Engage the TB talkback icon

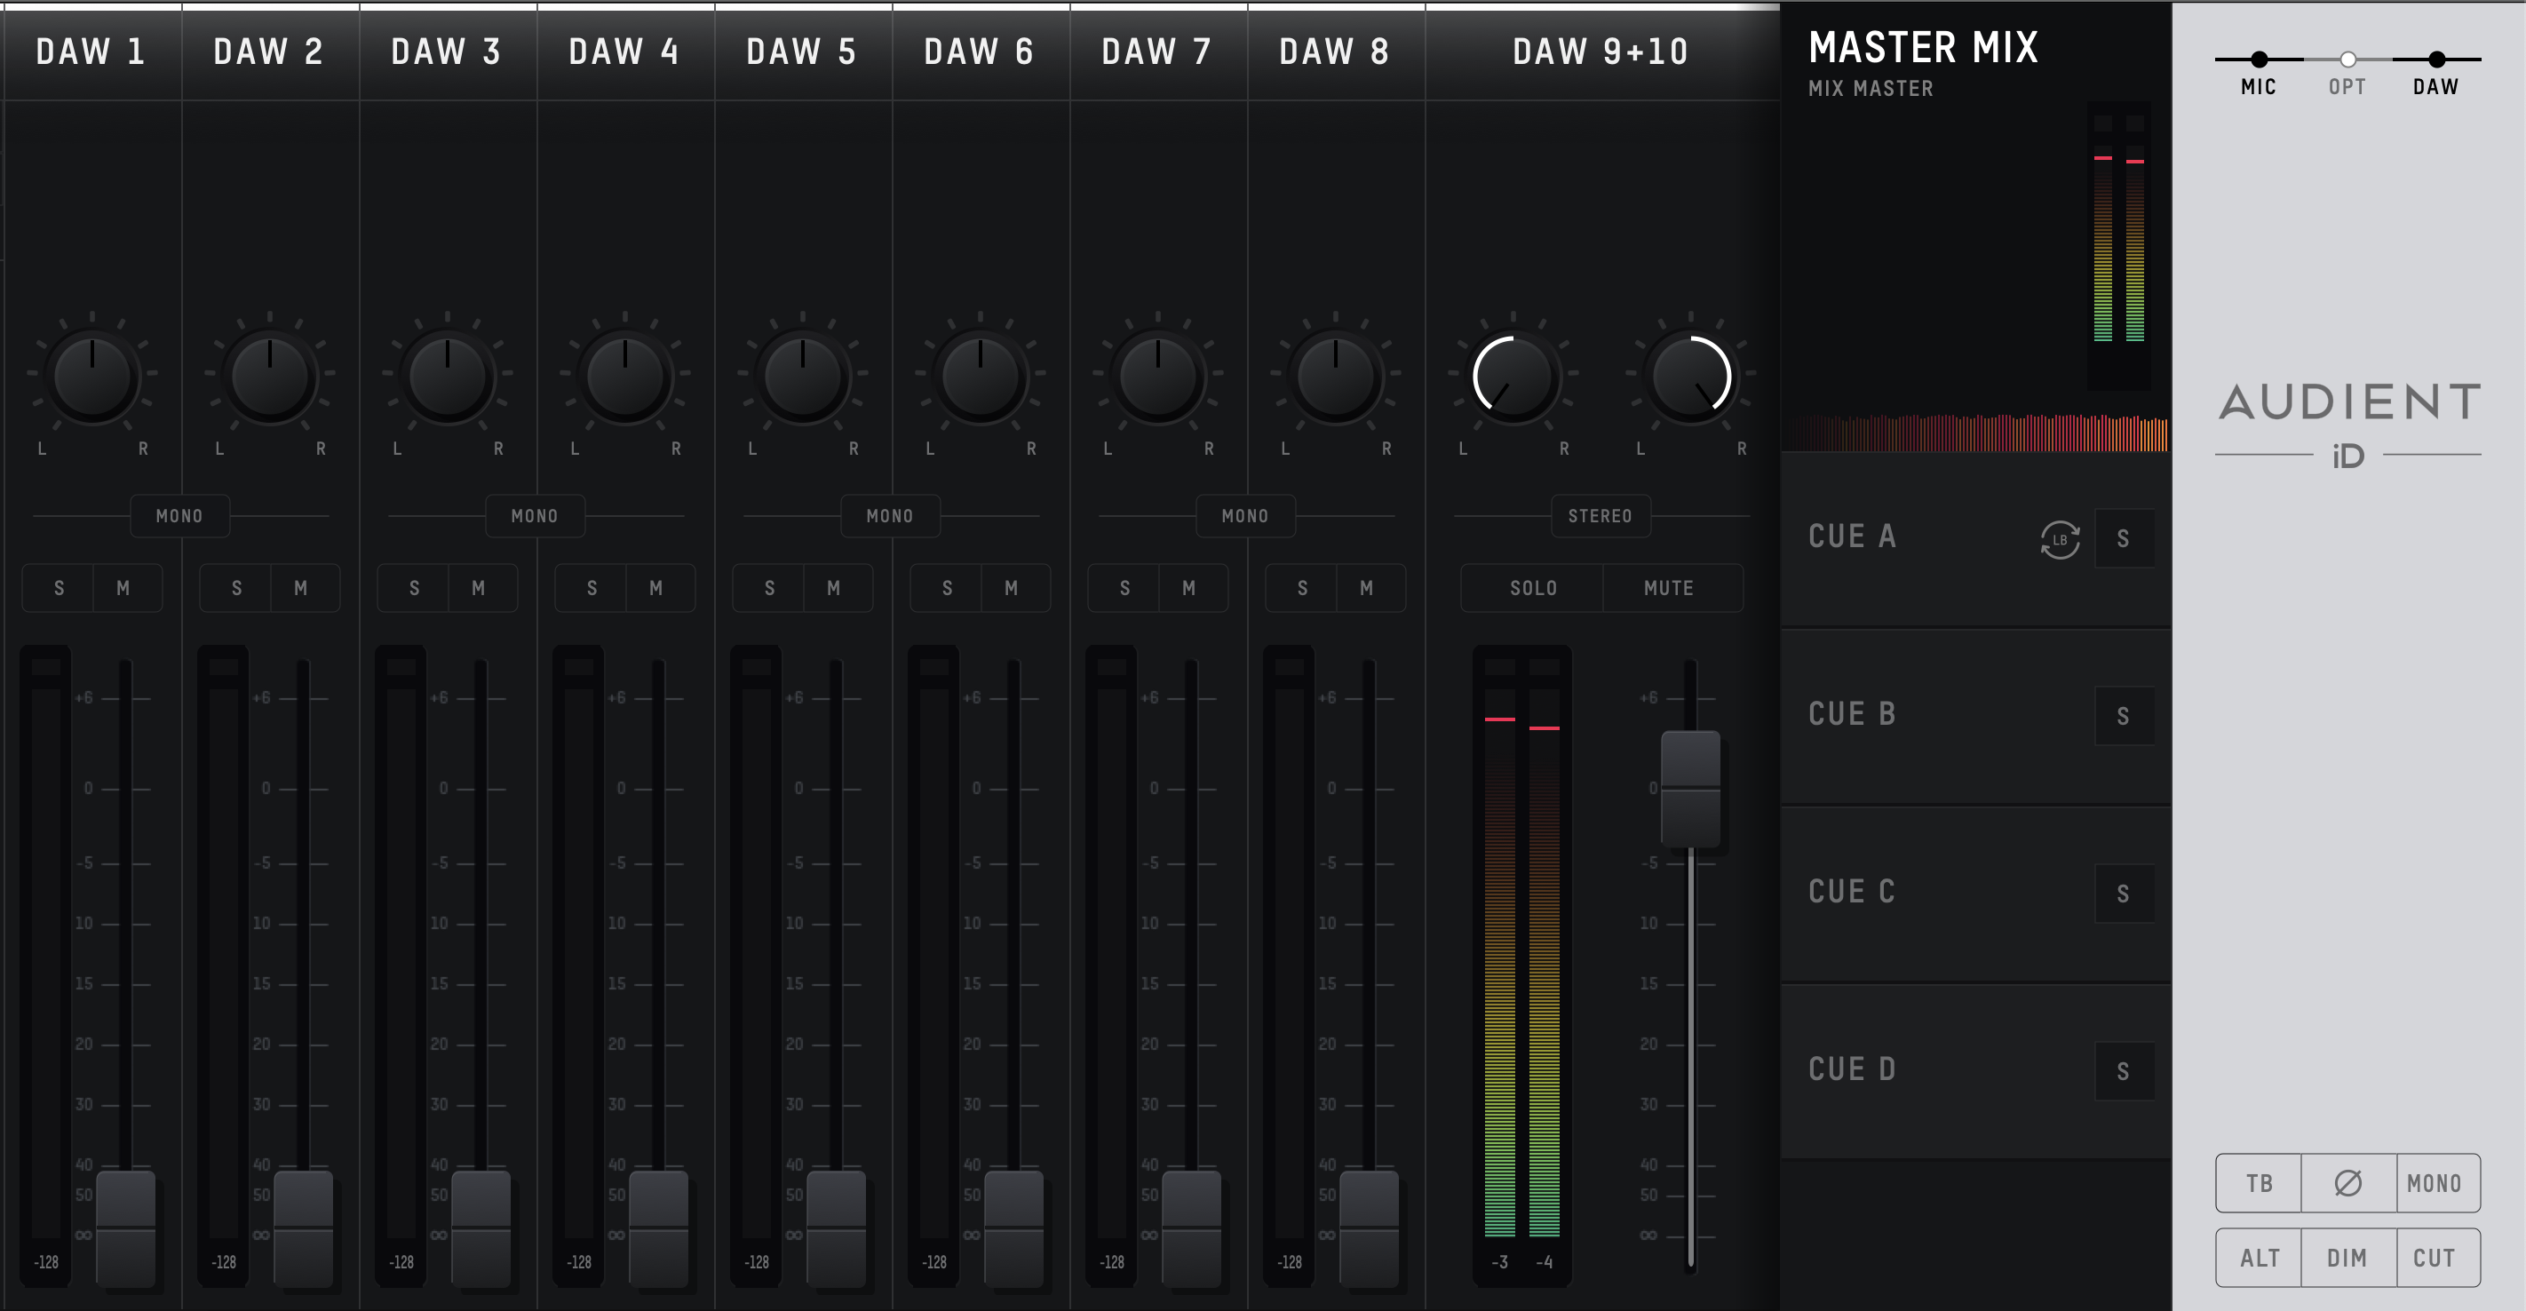tap(2260, 1183)
